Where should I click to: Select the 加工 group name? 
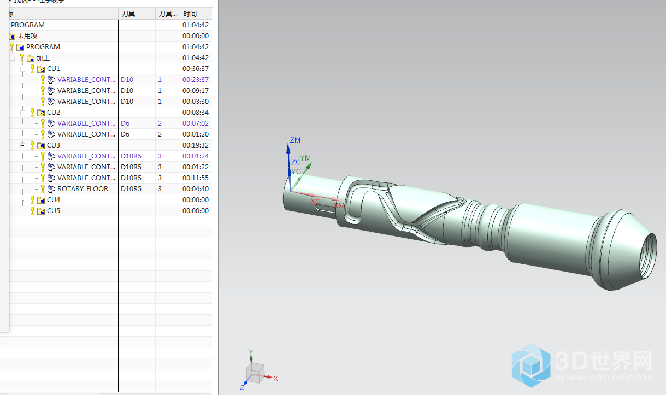43,58
